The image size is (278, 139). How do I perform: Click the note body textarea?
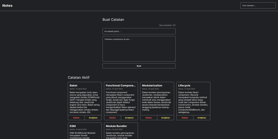[139, 49]
